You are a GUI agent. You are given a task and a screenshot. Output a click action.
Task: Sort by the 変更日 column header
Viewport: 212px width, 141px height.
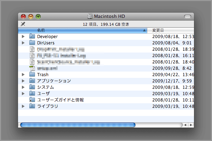pos(171,30)
